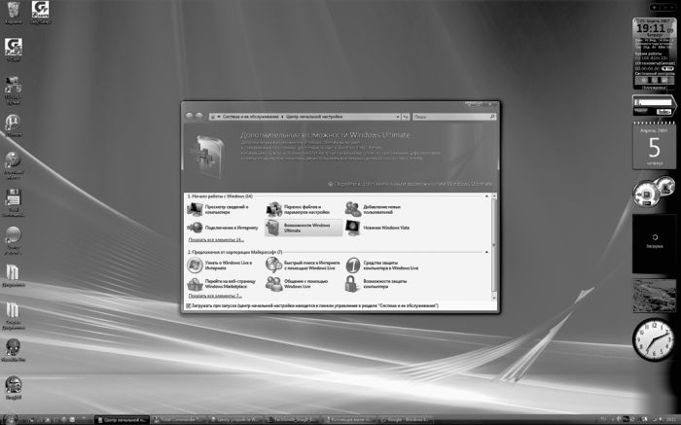Click the Back navigation button

tap(190, 115)
